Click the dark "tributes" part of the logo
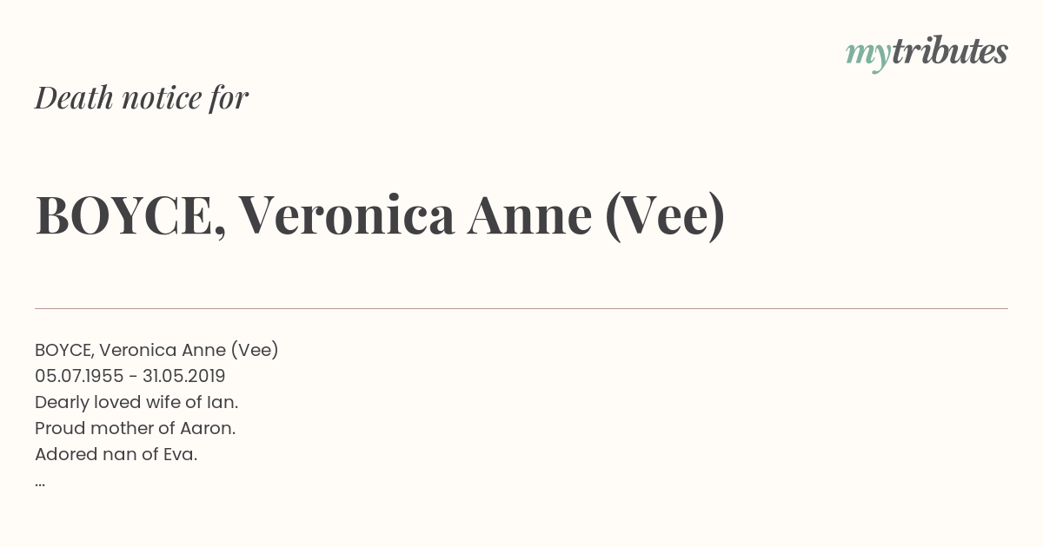 pyautogui.click(x=949, y=52)
